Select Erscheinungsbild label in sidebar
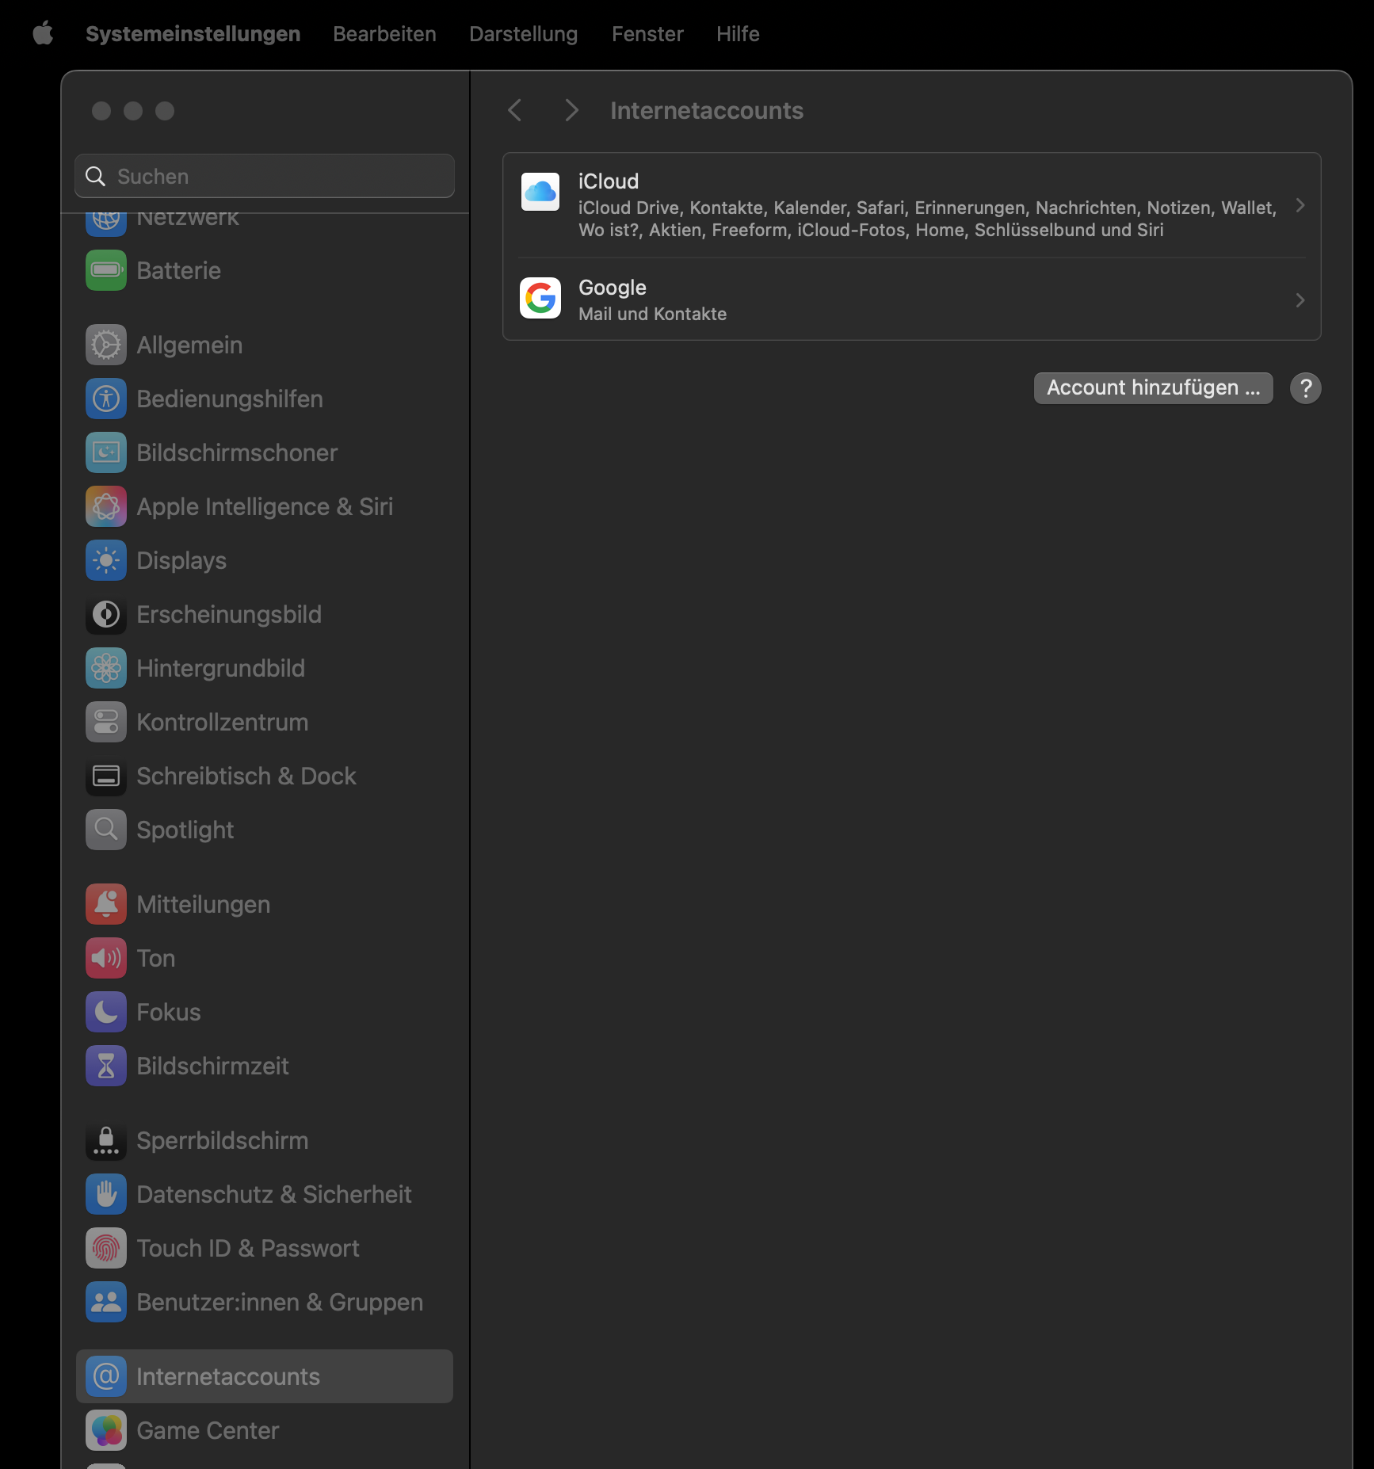The image size is (1374, 1469). [x=229, y=614]
